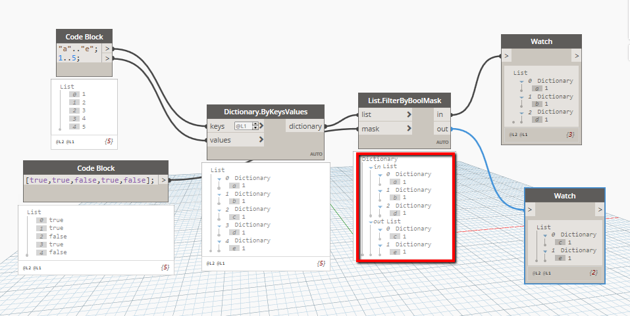Select the lower highlighted Watch node header

tap(565, 196)
